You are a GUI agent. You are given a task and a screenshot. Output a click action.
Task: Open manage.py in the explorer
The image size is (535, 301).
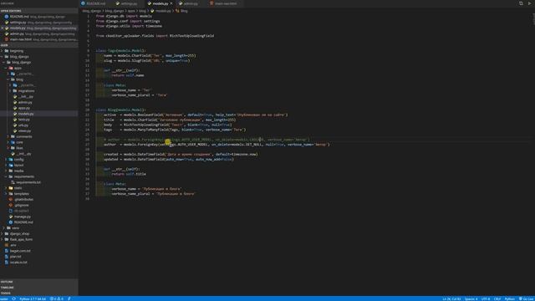pos(39,217)
